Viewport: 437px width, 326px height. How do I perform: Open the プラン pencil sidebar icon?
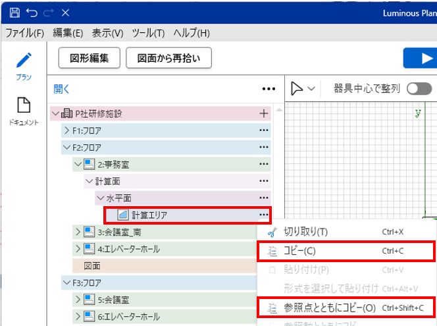[24, 61]
